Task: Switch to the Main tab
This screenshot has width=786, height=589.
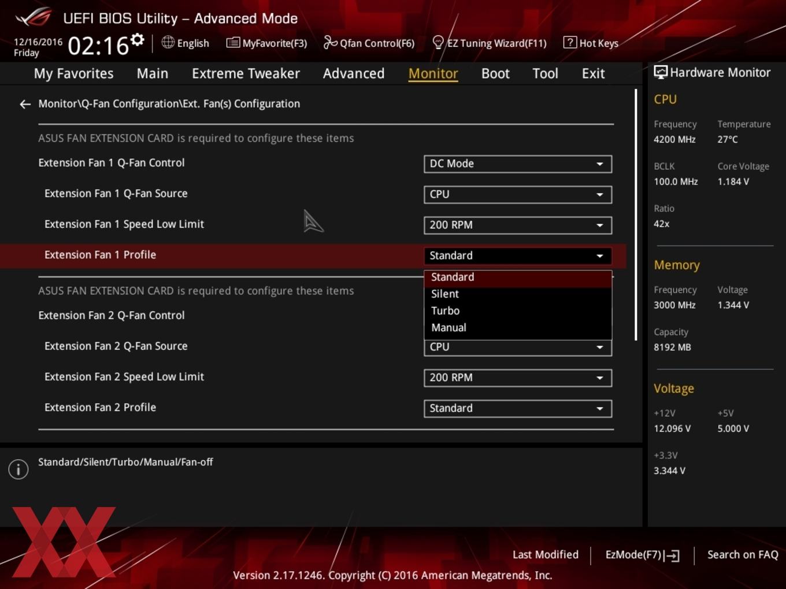Action: (153, 73)
